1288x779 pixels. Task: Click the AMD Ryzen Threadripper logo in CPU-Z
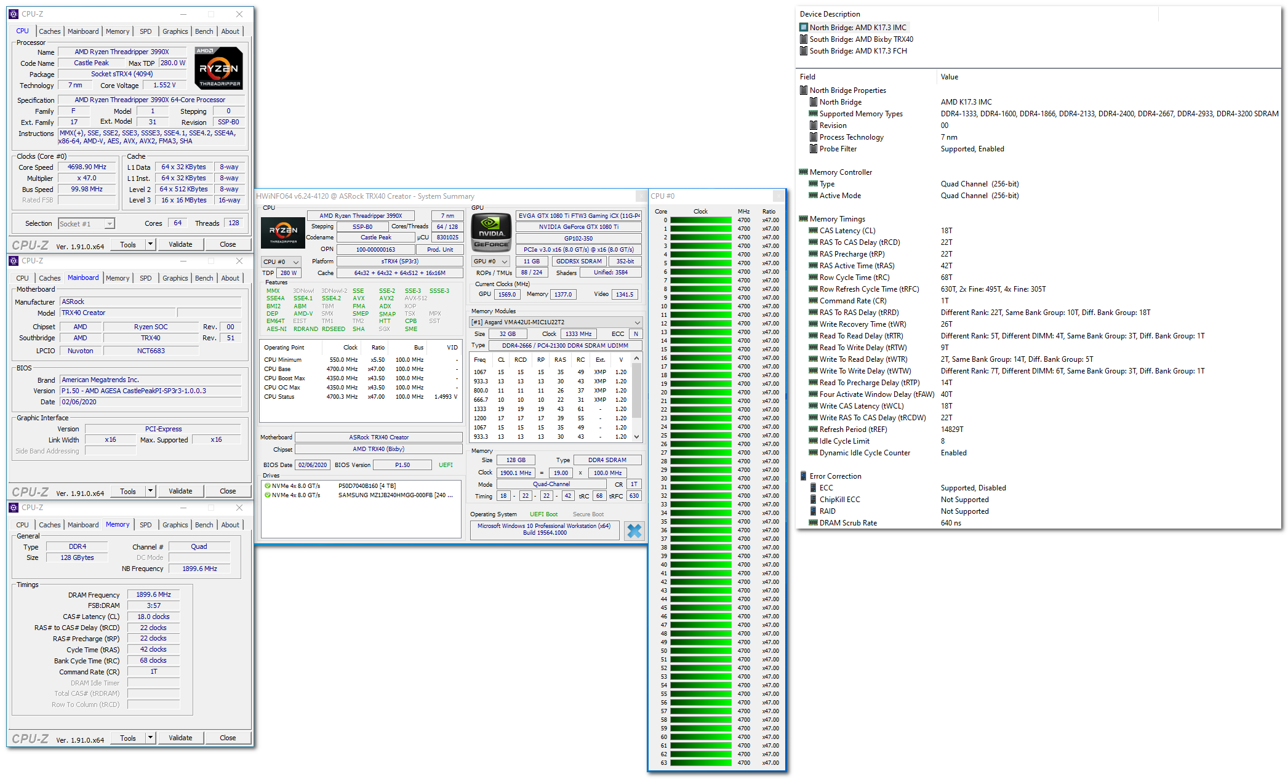(x=219, y=68)
